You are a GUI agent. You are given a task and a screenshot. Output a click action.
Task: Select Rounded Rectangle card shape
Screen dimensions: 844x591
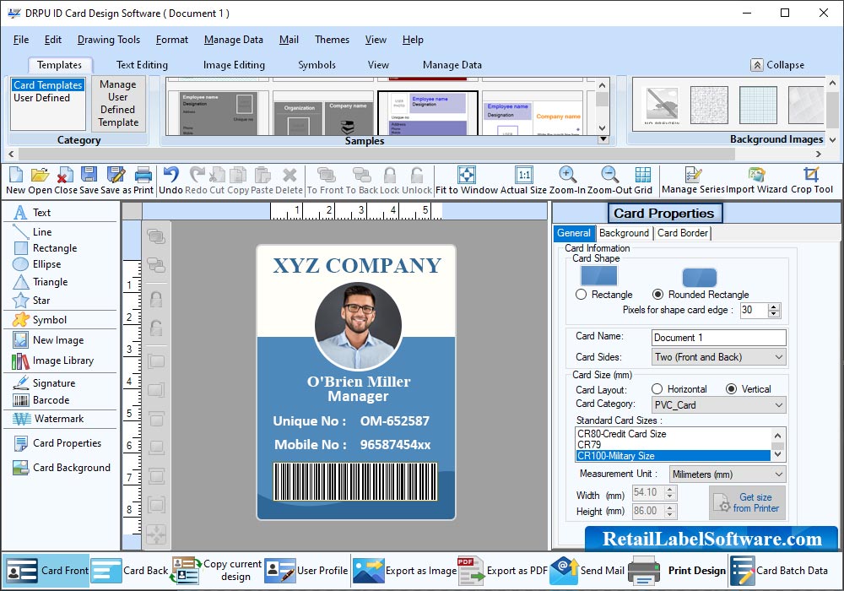pyautogui.click(x=657, y=295)
